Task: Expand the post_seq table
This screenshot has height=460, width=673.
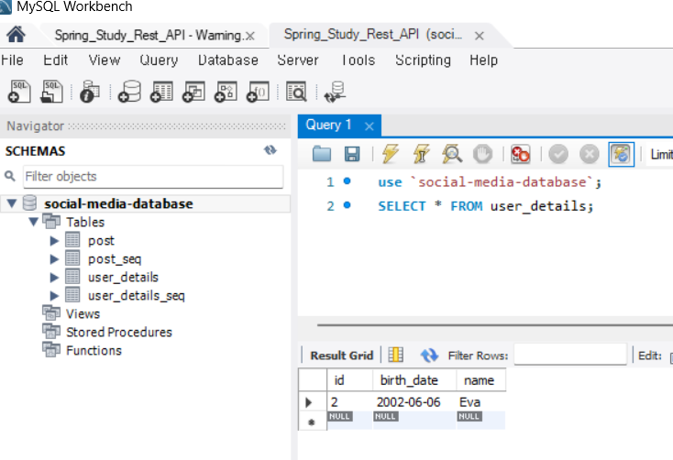Action: tap(54, 258)
